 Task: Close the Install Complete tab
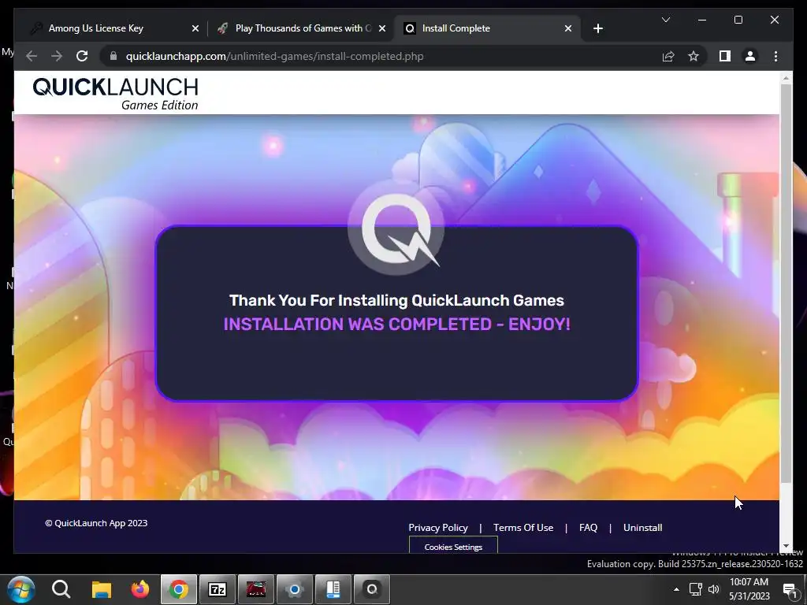(x=567, y=28)
